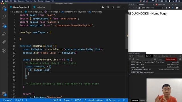Open the Selection menu in the menu bar

pos(21,1)
